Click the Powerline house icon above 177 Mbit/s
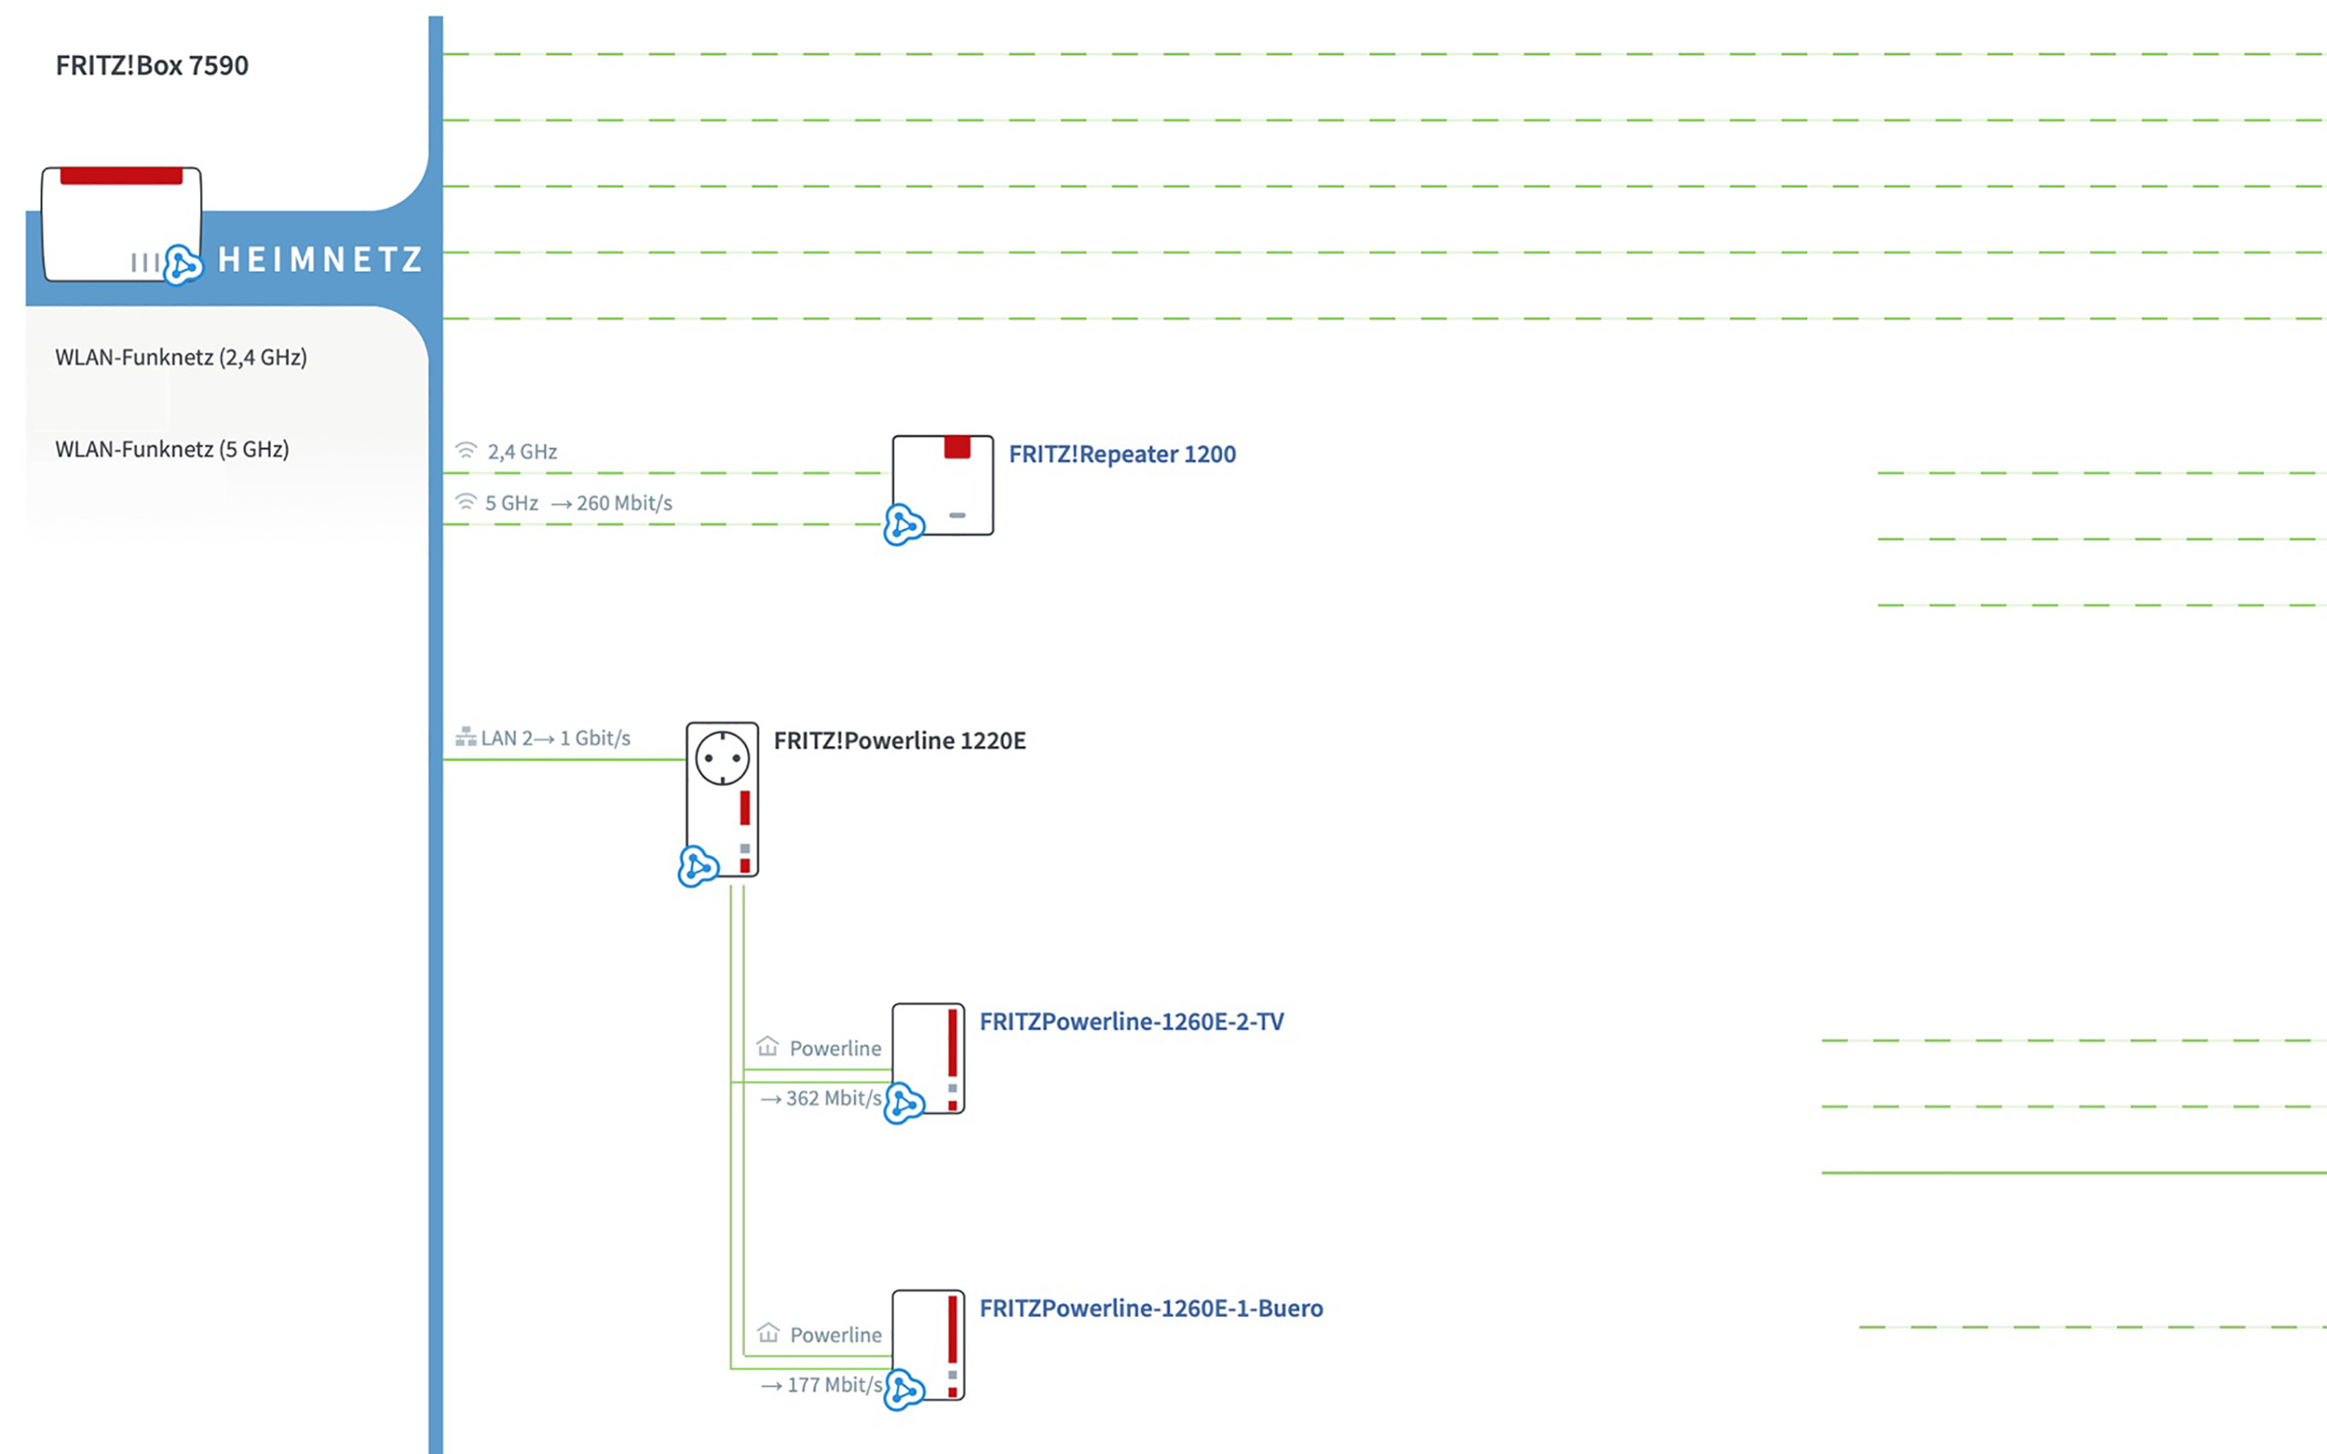The image size is (2327, 1454). 766,1332
